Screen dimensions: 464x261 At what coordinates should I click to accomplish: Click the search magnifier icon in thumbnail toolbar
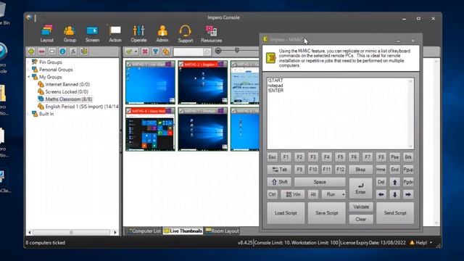point(207,51)
